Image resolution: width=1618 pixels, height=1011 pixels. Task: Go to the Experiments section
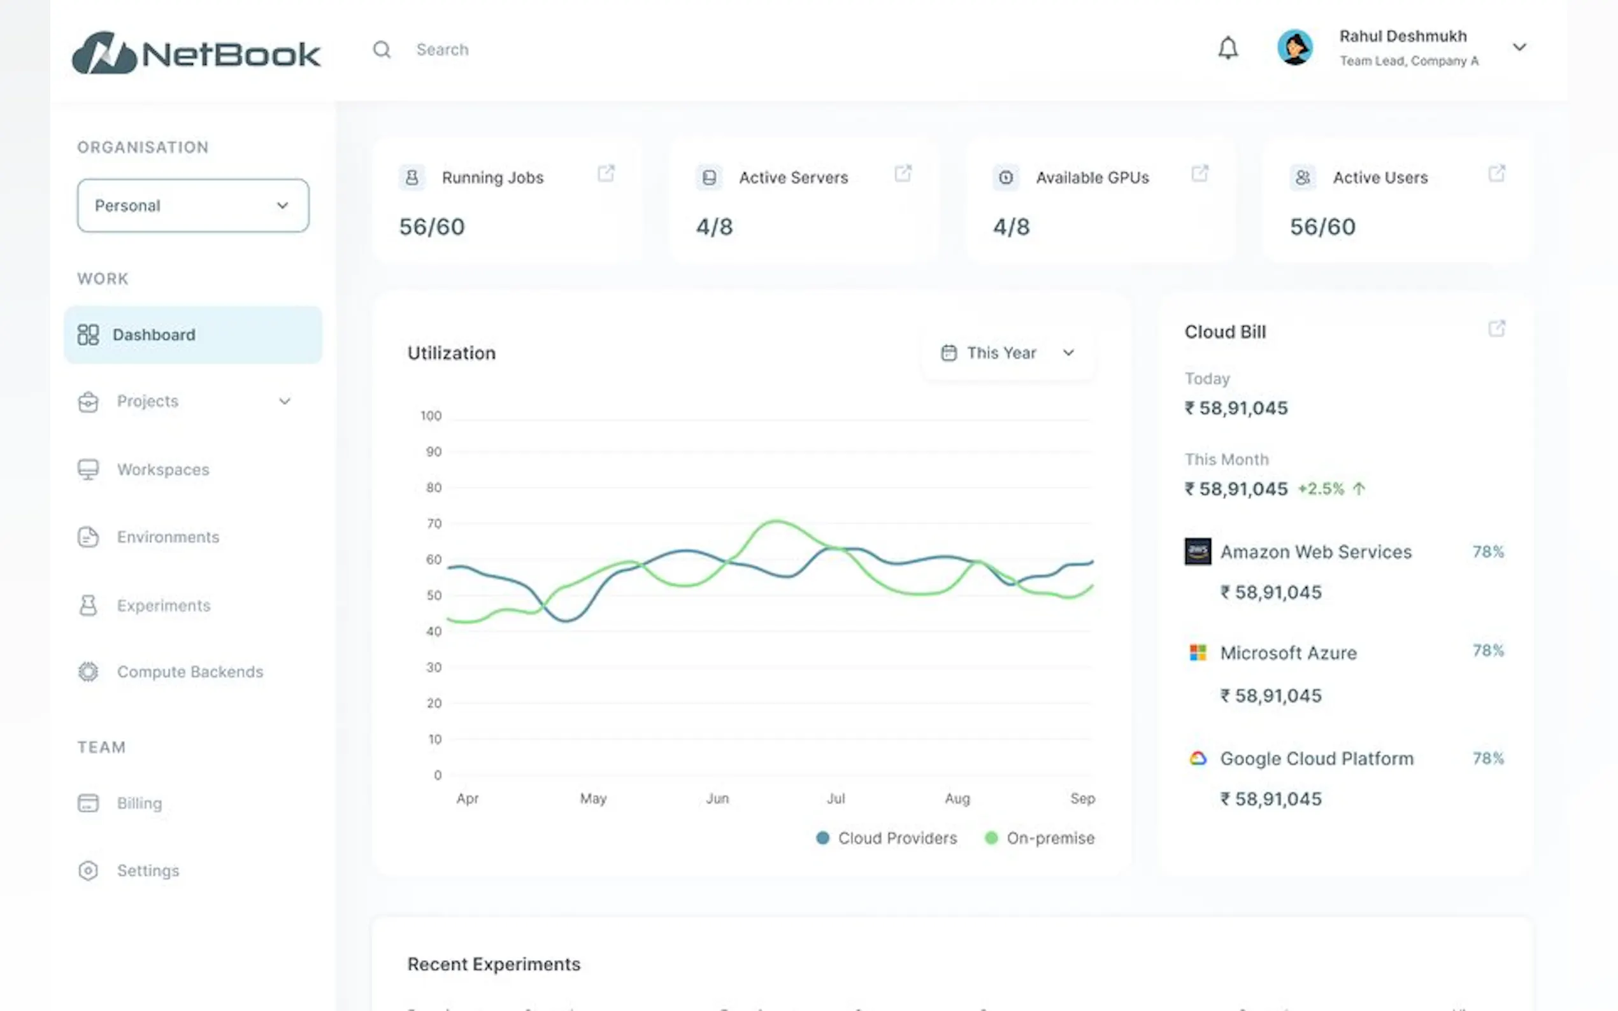click(163, 605)
